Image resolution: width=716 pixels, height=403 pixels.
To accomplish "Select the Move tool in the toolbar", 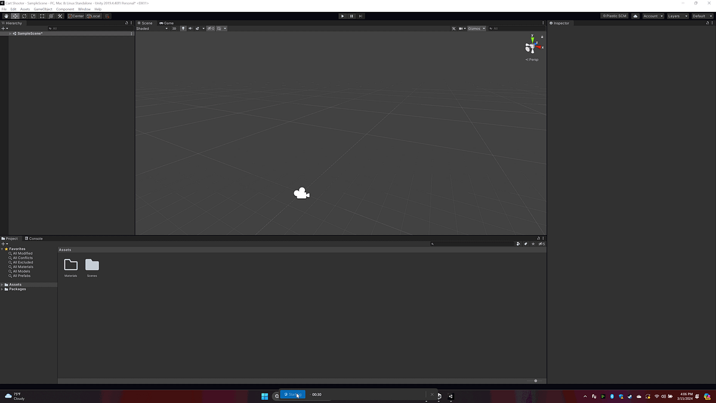I will (15, 16).
